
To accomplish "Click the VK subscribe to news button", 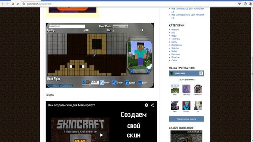I will point(186,119).
